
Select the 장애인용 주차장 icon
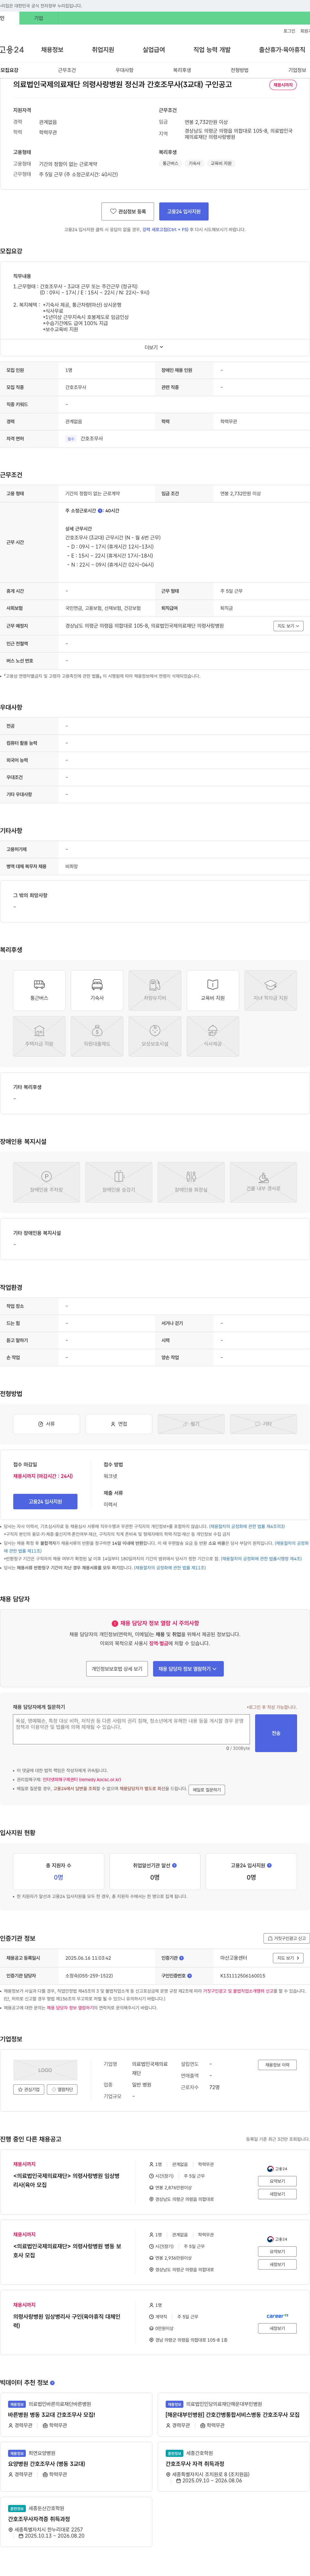click(x=46, y=1182)
